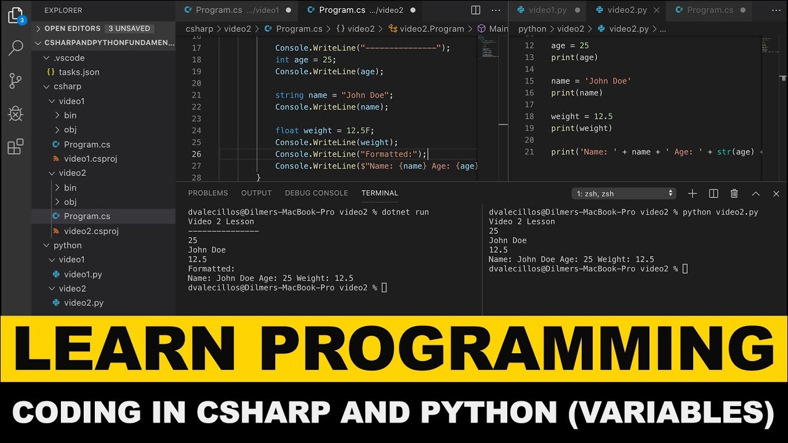
Task: Click the Python icon beside video1.py in explorer
Action: coord(56,274)
